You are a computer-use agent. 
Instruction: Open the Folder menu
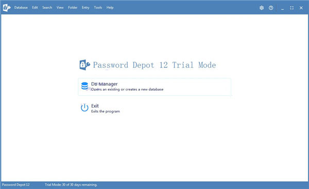click(73, 8)
